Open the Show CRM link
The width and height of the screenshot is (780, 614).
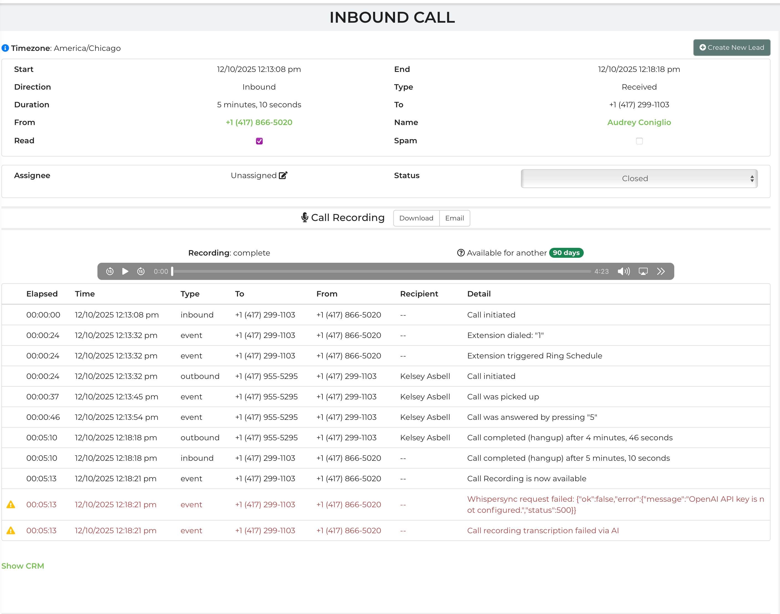tap(23, 566)
